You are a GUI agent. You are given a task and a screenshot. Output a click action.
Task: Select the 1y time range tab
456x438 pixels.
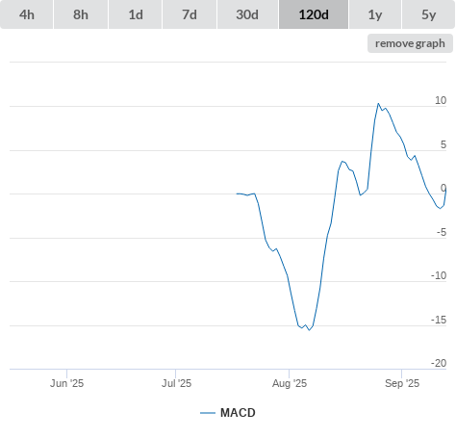[x=375, y=14]
